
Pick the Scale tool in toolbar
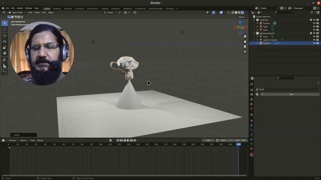point(5,47)
